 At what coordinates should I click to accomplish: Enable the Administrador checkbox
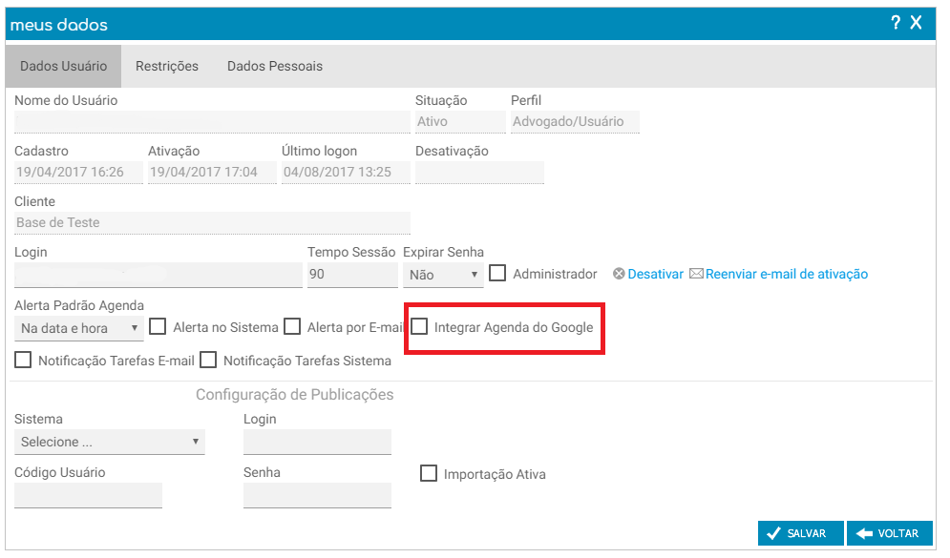[497, 273]
